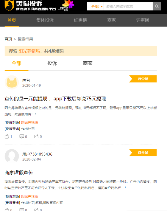Click the colorful flower 美好生活计划 logo
The height and width of the screenshot is (211, 167).
tap(66, 6)
